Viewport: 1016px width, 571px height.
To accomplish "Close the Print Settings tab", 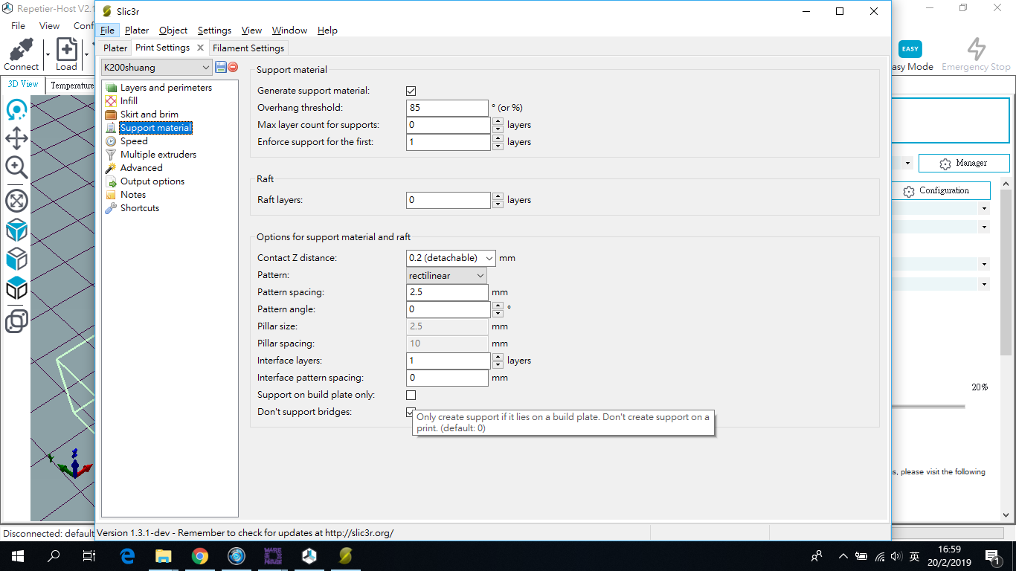I will (x=200, y=48).
